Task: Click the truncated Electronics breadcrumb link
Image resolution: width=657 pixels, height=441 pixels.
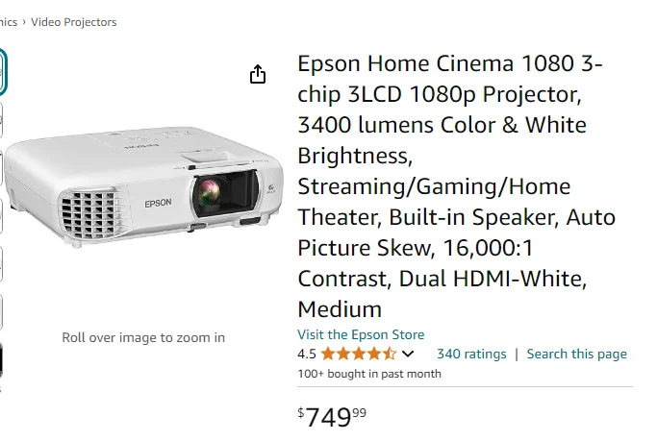Action: 9,22
